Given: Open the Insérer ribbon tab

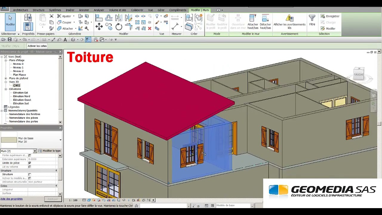Looking at the screenshot, I should pyautogui.click(x=70, y=10).
